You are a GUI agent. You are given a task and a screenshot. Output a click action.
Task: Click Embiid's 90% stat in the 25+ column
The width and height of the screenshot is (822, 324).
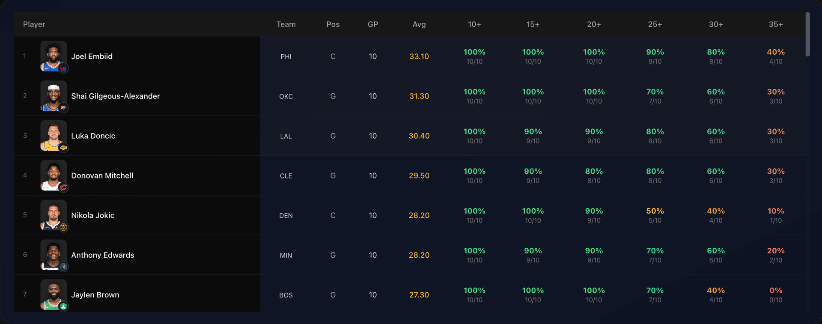[x=655, y=52]
